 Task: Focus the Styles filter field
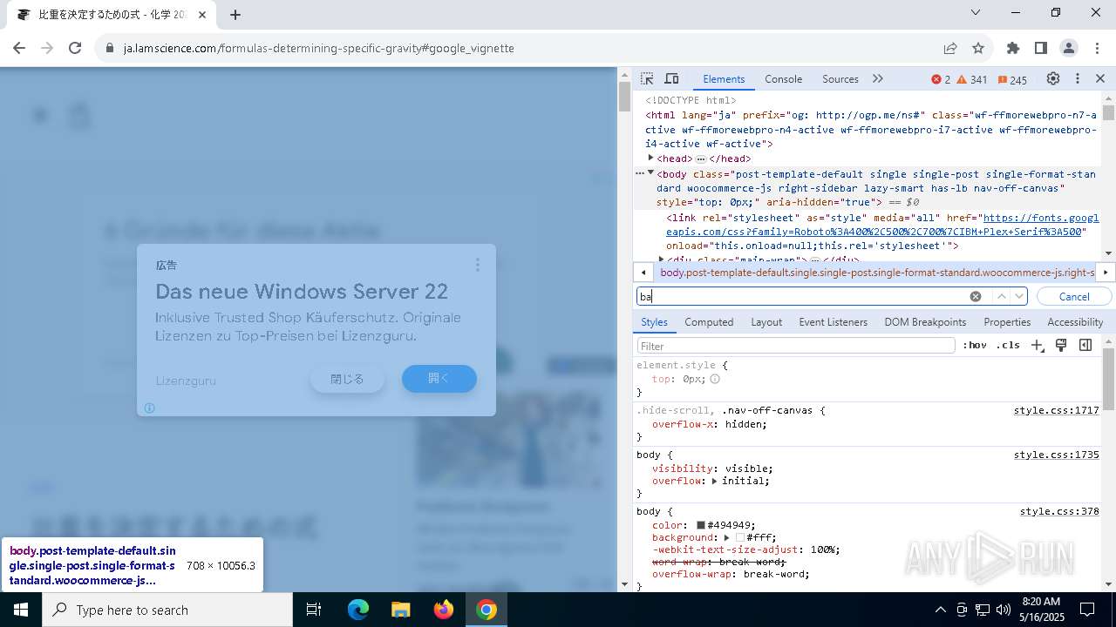796,346
